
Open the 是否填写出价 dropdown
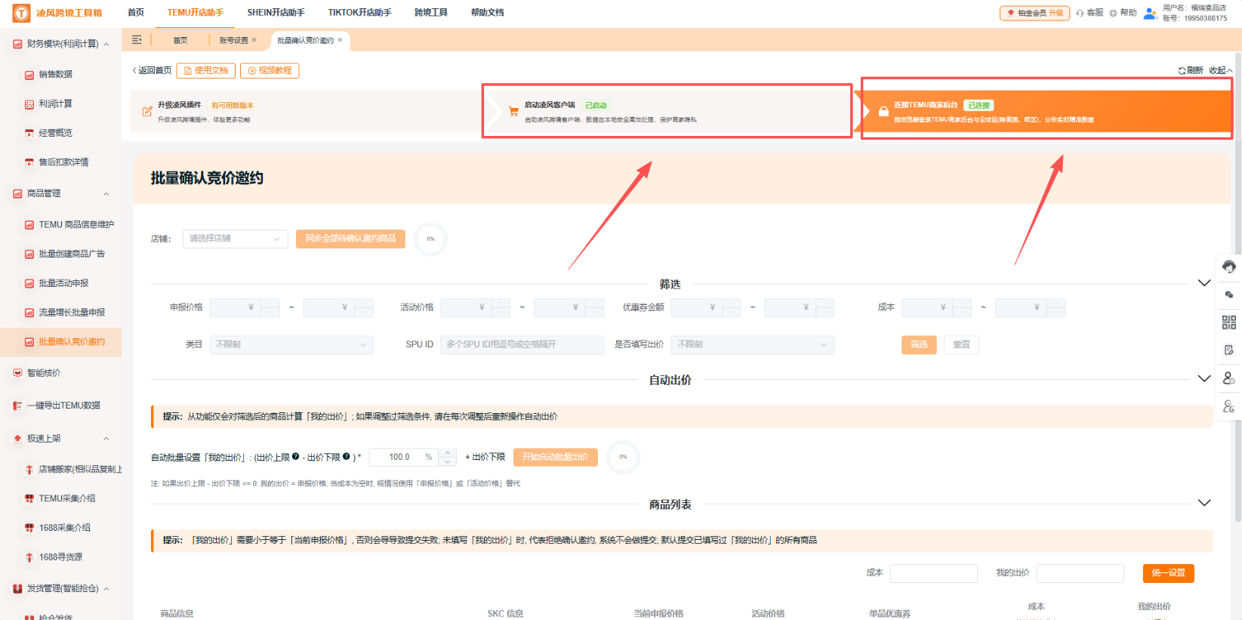[x=753, y=344]
